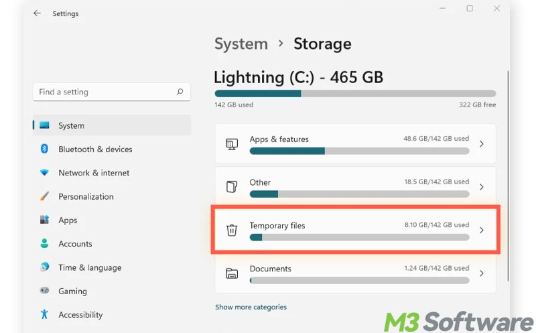This screenshot has width=536, height=333.
Task: Click the 142 GB used text
Action: pyautogui.click(x=234, y=105)
